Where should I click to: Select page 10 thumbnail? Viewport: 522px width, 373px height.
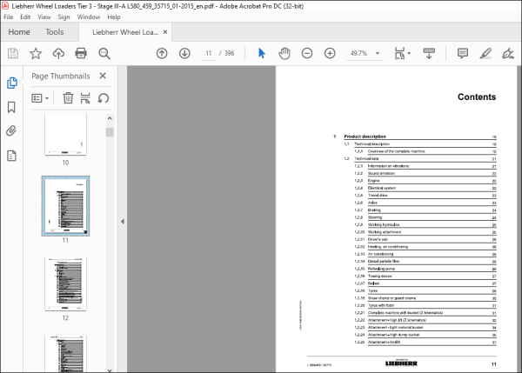coord(65,134)
